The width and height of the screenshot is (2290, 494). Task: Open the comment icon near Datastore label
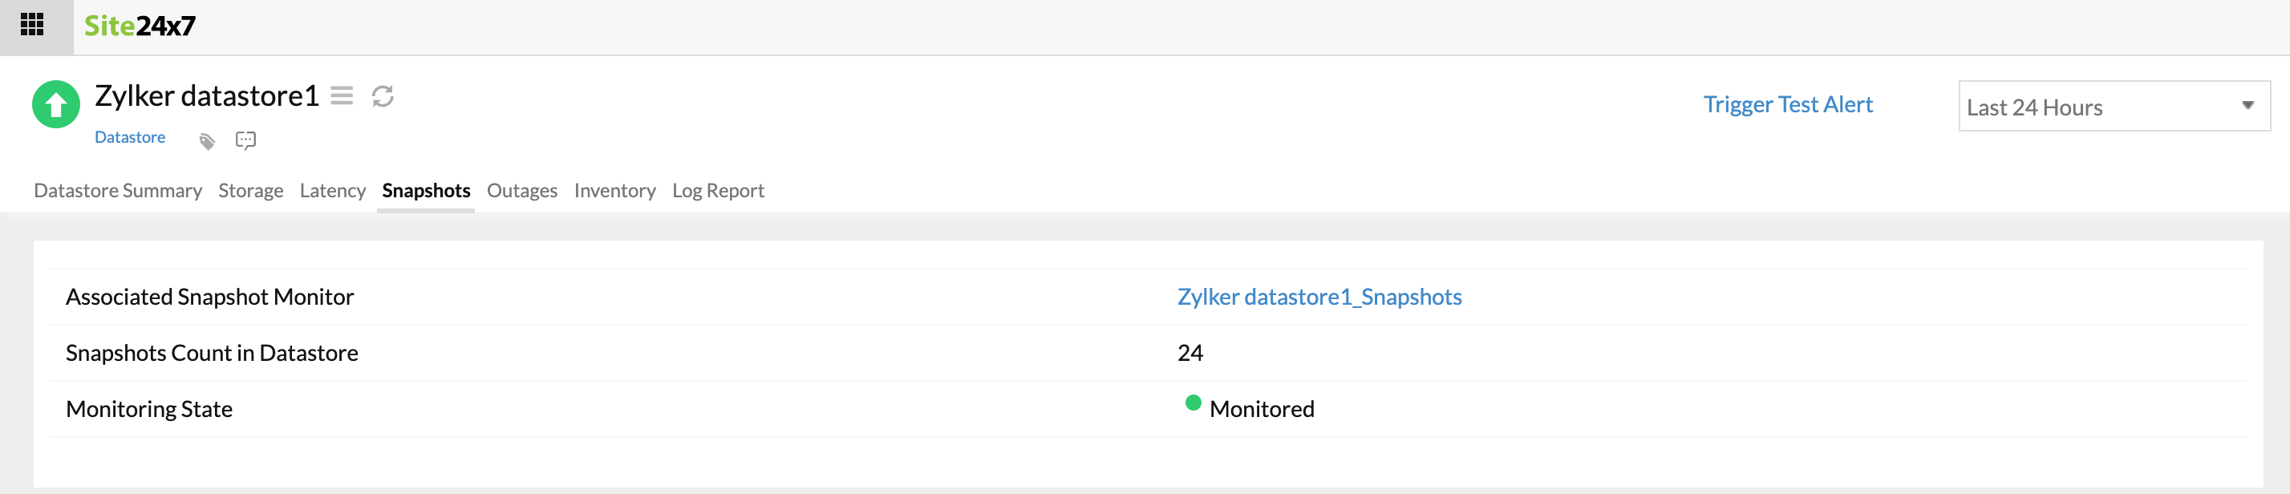[x=245, y=139]
